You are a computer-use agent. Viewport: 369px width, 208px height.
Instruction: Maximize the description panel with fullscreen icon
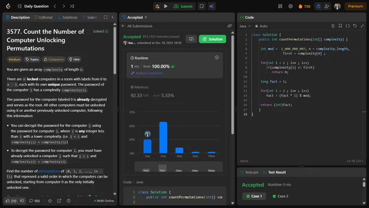pos(105,17)
